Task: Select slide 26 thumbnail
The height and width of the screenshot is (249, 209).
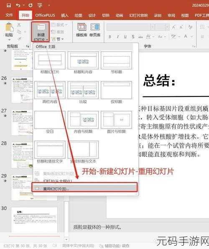Action: 22,90
